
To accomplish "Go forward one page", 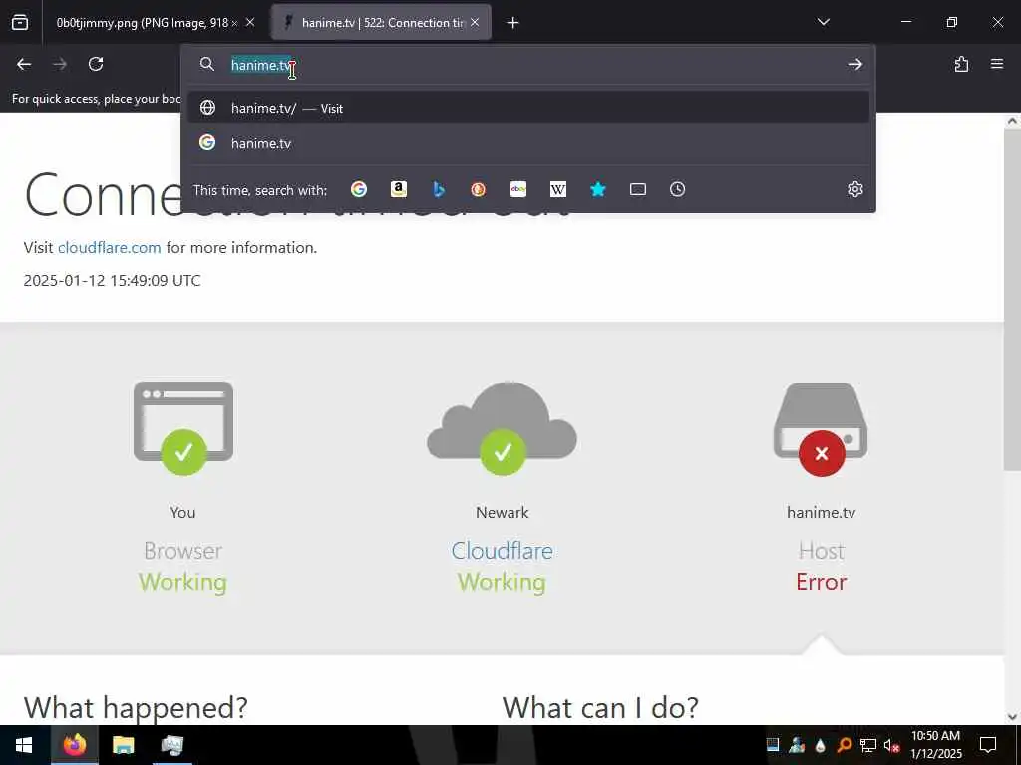I will point(60,64).
